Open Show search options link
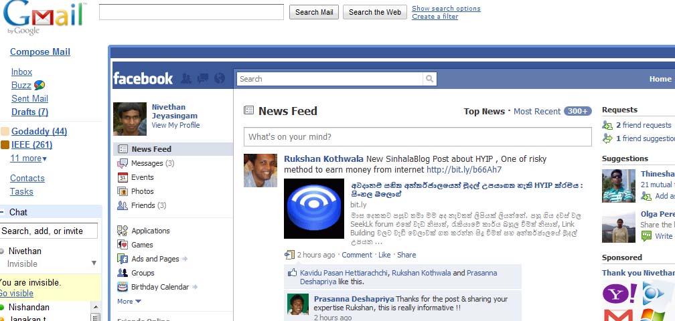The image size is (675, 321). [446, 8]
